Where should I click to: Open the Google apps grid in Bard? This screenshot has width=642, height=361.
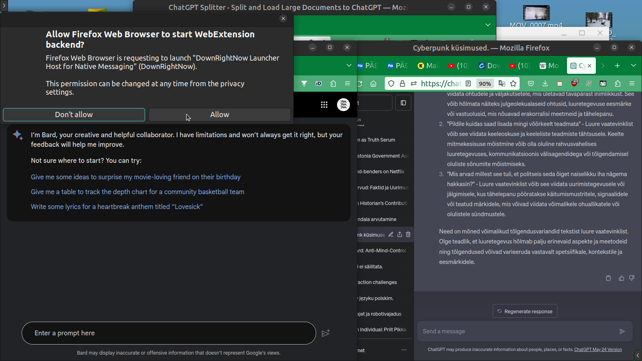pyautogui.click(x=324, y=105)
